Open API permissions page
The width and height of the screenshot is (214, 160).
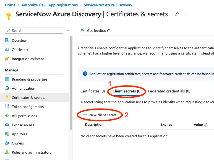pos(24,116)
